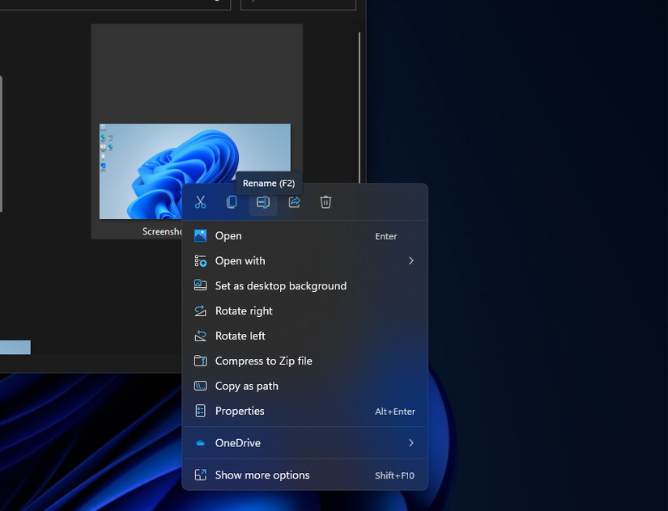The width and height of the screenshot is (668, 511).
Task: Expand the Open with submenu chevron
Action: [411, 260]
